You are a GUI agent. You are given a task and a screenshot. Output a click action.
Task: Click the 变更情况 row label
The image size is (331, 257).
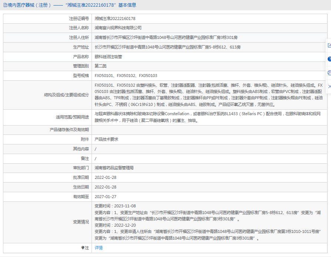tap(81, 222)
